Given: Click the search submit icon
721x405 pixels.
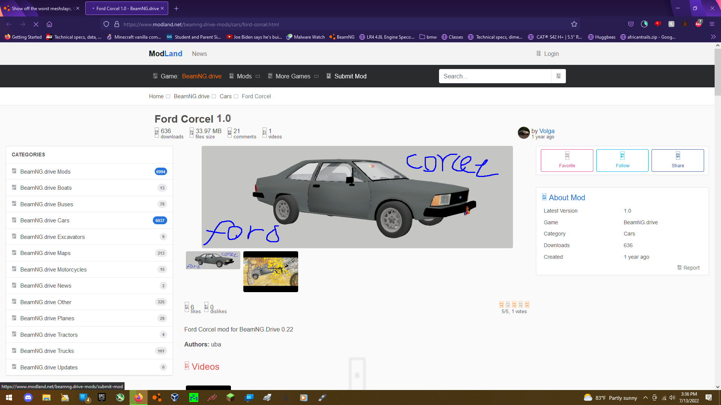Looking at the screenshot, I should point(558,76).
